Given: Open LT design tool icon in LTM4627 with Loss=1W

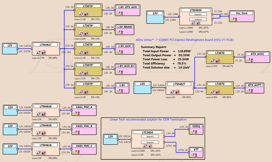Looking at the screenshot, I should pyautogui.click(x=172, y=92).
